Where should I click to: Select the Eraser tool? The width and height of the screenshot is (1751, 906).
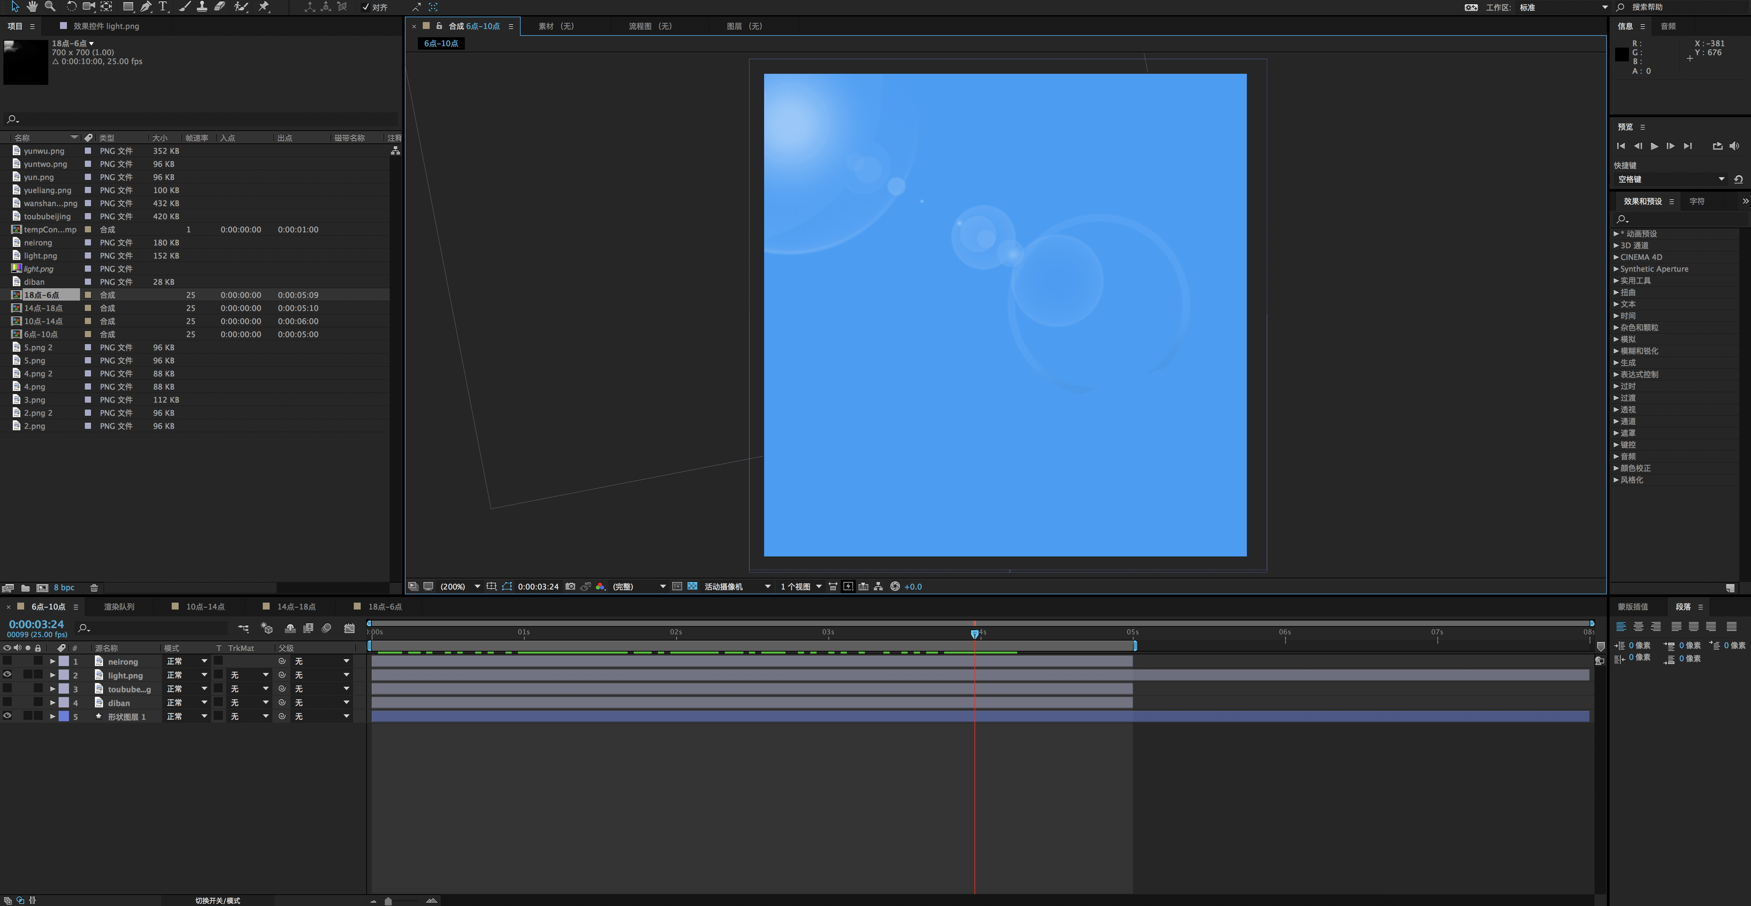pyautogui.click(x=220, y=7)
